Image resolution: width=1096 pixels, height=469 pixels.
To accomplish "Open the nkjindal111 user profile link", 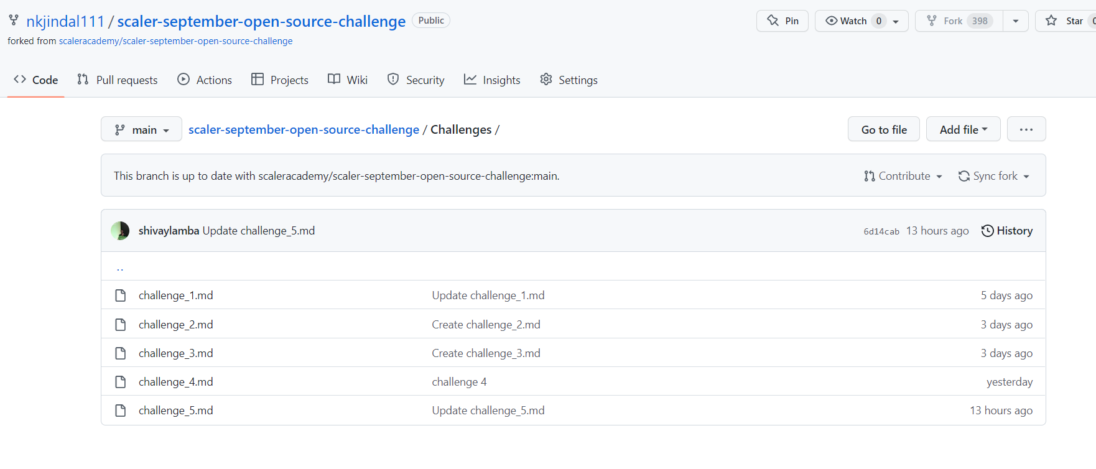I will [65, 21].
